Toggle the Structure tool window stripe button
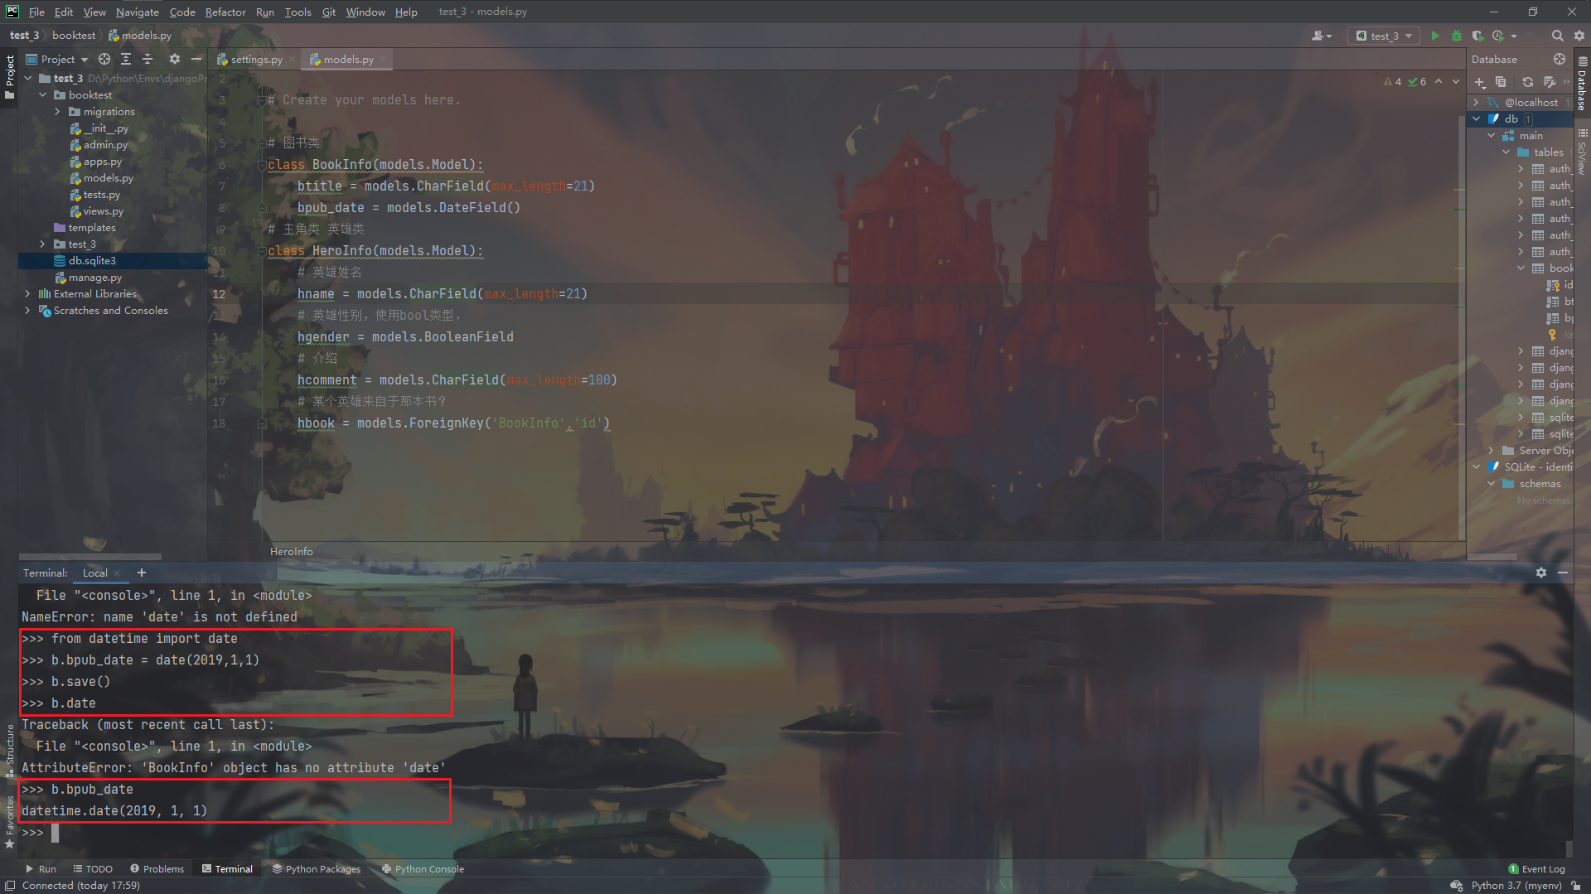This screenshot has height=894, width=1591. pos(9,750)
